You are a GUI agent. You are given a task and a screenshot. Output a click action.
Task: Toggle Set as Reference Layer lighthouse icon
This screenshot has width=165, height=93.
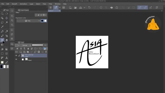click(21, 49)
